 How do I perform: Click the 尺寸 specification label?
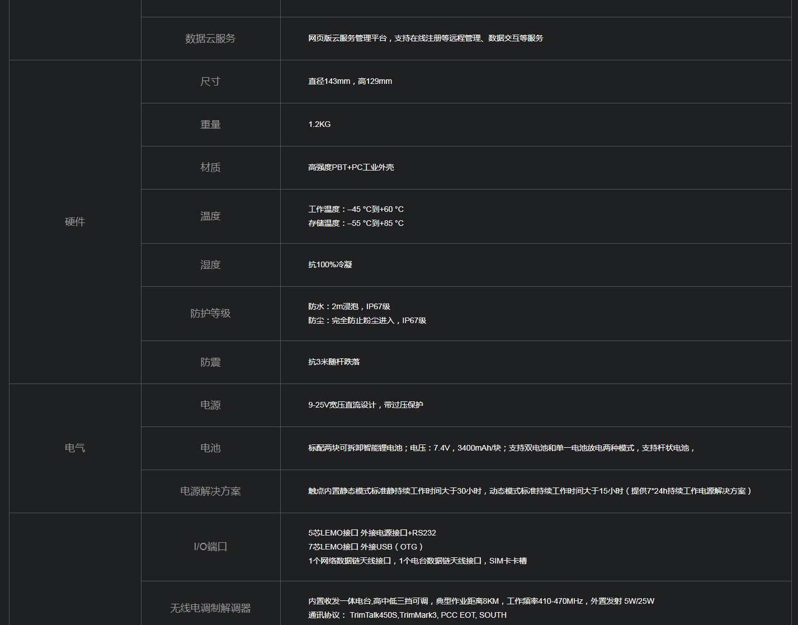pyautogui.click(x=210, y=82)
